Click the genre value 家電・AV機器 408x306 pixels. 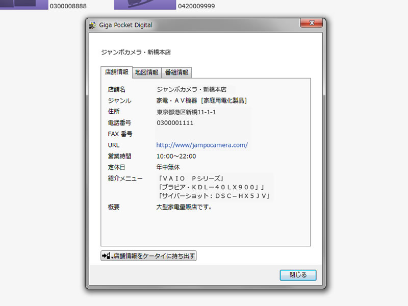tap(176, 100)
